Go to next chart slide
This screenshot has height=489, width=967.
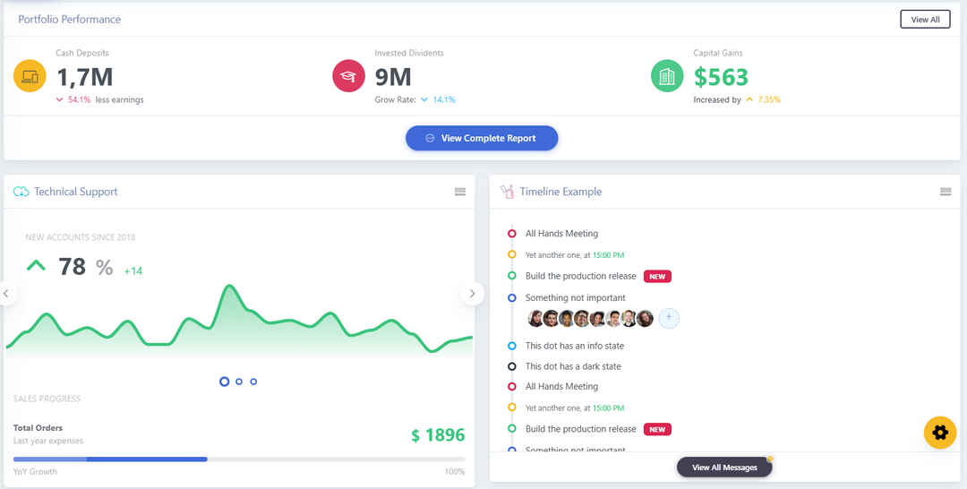pyautogui.click(x=473, y=294)
